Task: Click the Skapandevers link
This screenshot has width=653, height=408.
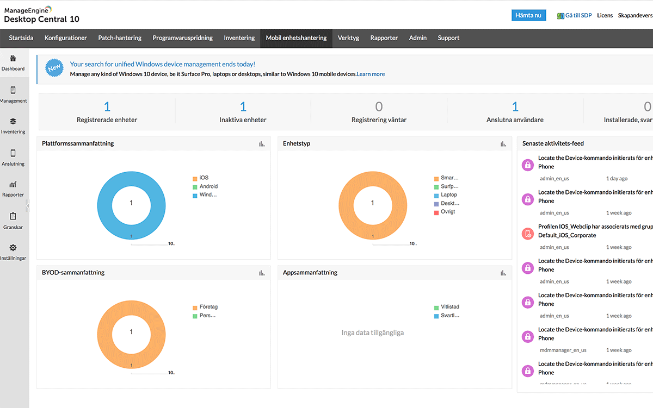Action: coord(636,16)
